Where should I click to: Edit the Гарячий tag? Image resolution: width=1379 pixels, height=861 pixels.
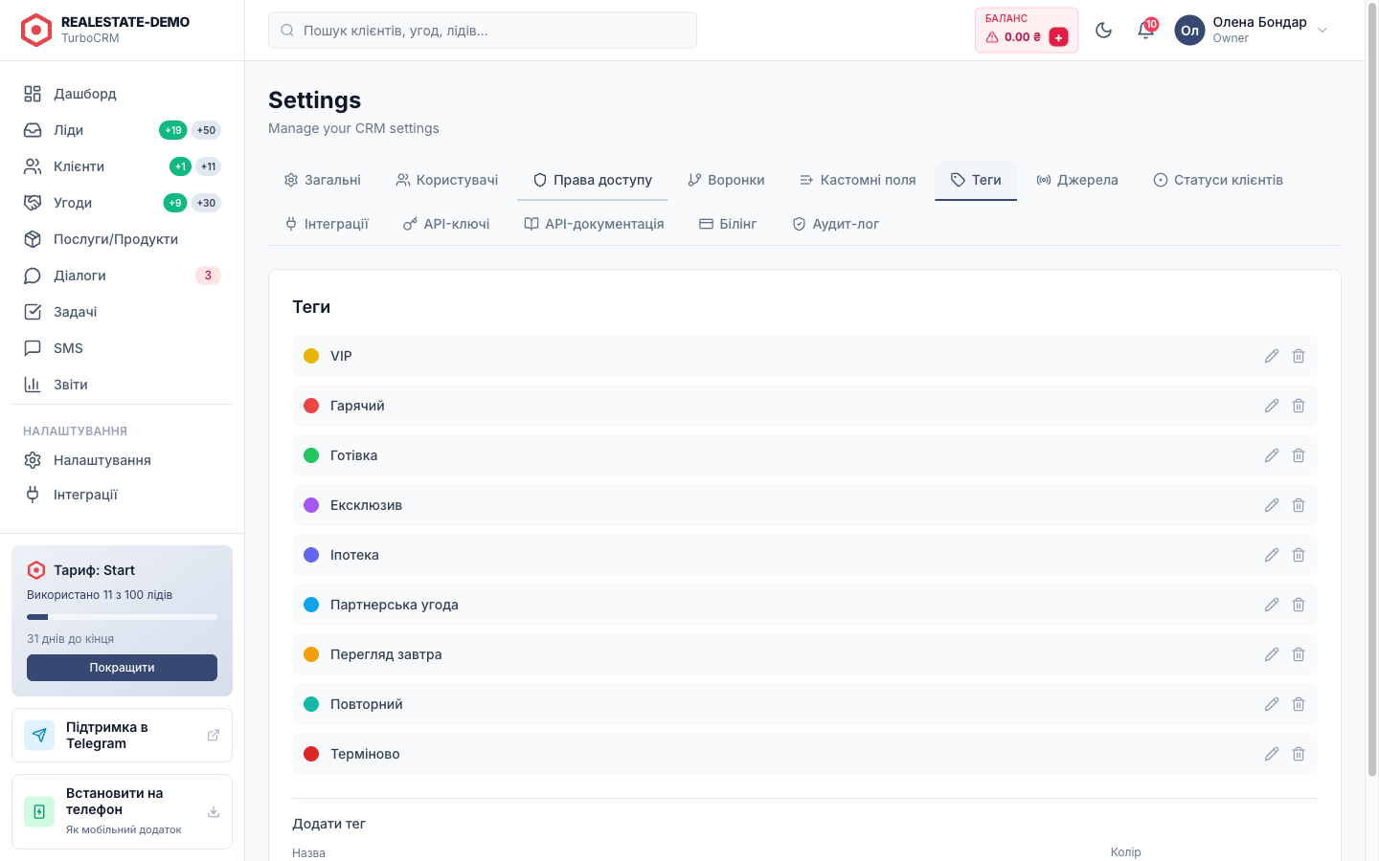[x=1272, y=406]
